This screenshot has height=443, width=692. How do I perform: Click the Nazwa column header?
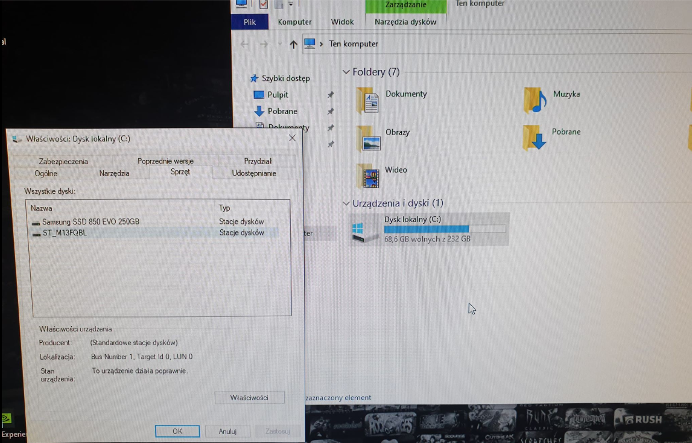(42, 208)
